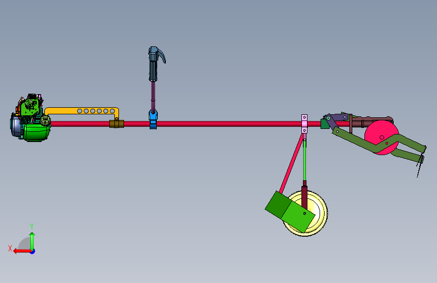Click the small green block at shaft end
The width and height of the screenshot is (437, 283).
pos(325,124)
